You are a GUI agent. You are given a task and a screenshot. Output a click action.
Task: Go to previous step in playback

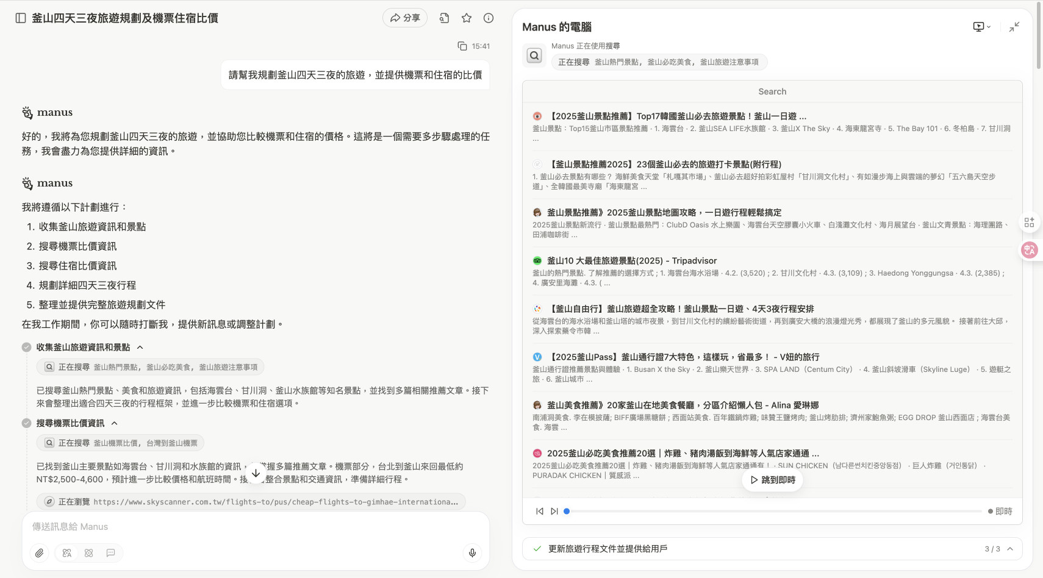[x=540, y=512]
